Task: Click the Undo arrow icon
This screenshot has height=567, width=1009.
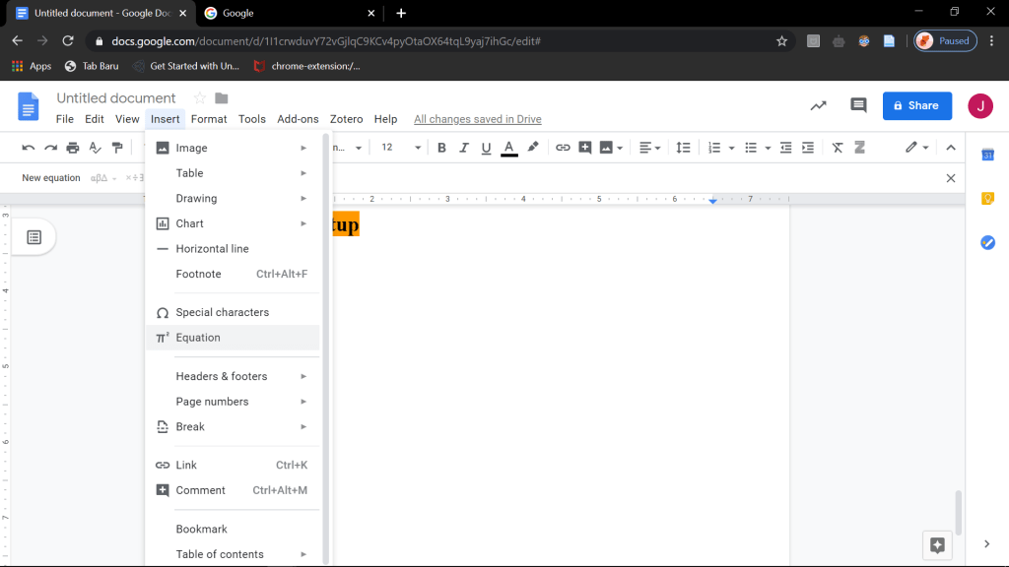Action: point(28,148)
